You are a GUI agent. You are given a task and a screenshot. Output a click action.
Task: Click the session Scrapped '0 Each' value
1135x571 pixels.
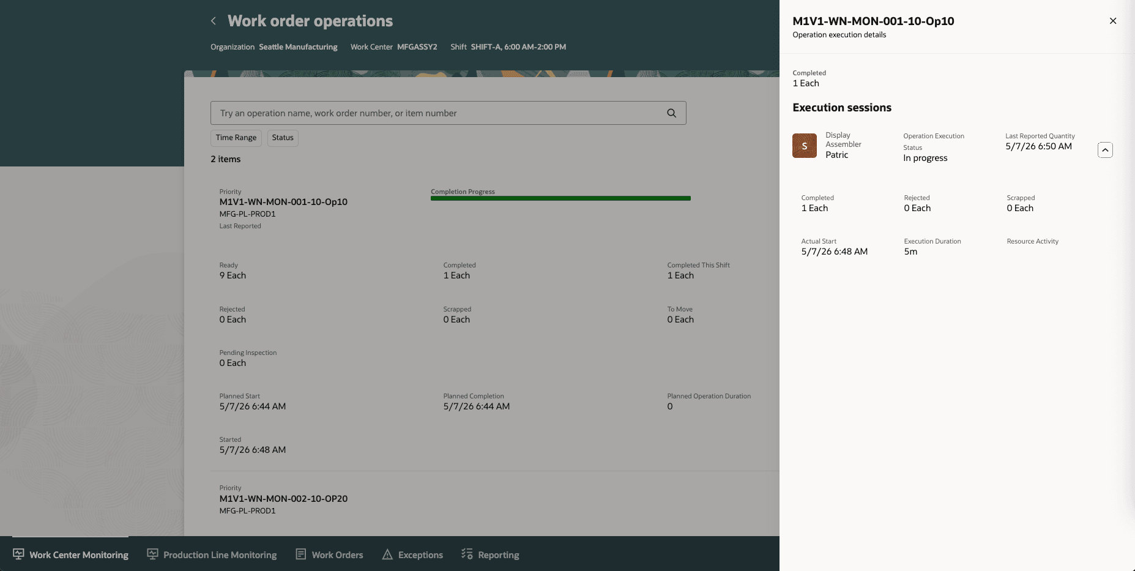coord(1020,208)
